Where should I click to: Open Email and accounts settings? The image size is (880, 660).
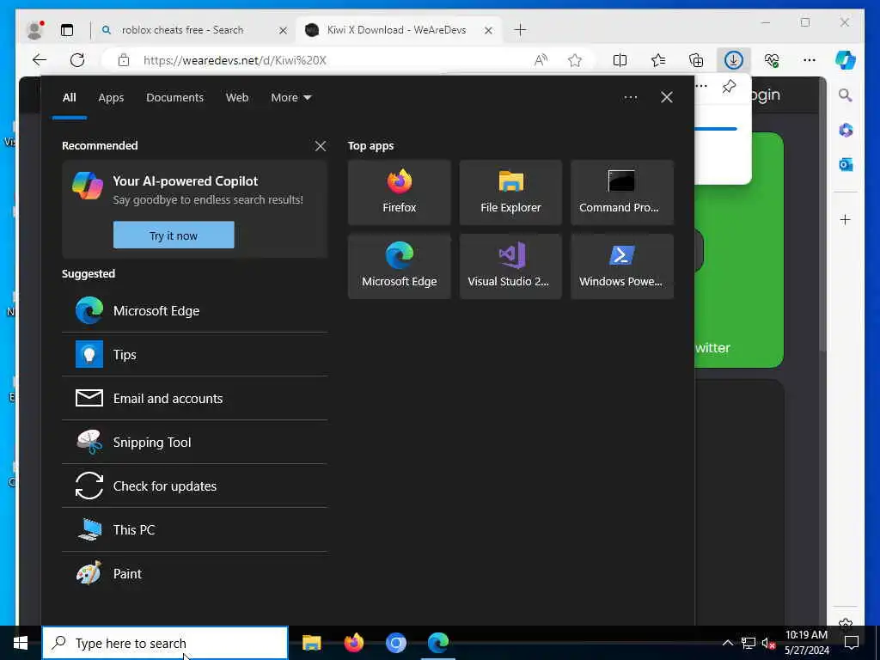click(x=194, y=399)
